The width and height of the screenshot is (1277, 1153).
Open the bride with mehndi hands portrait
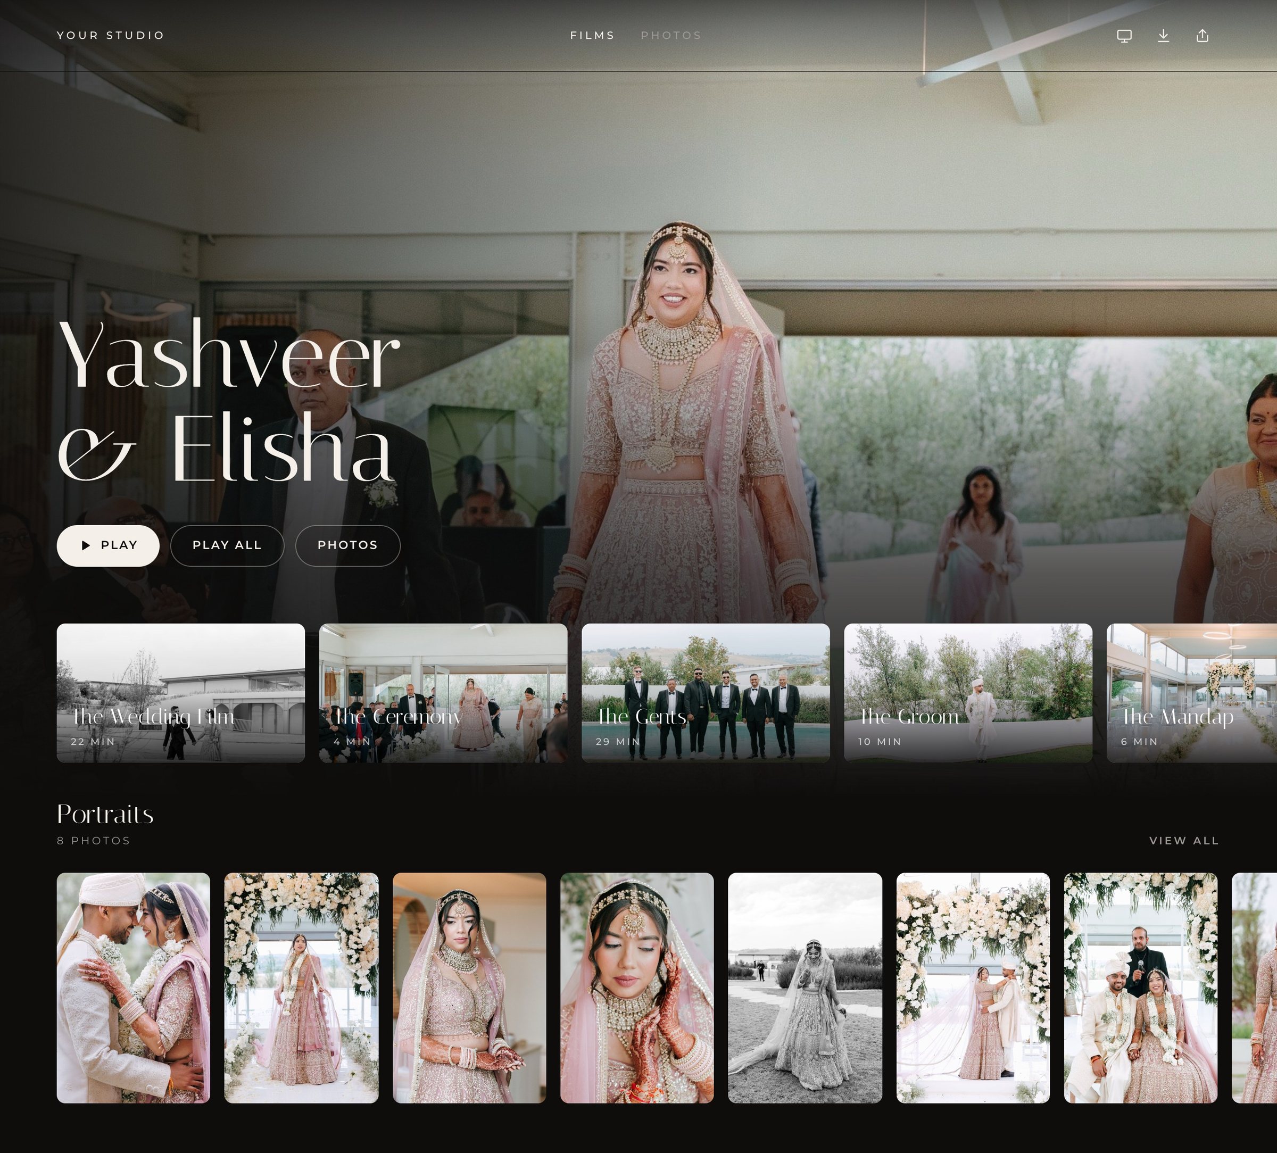[x=469, y=988]
